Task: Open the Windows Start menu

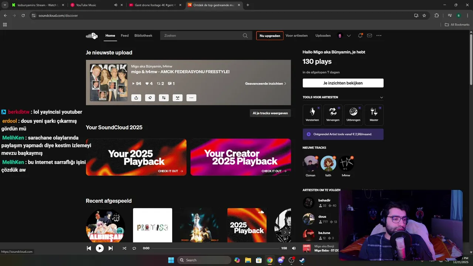Action: point(171,260)
